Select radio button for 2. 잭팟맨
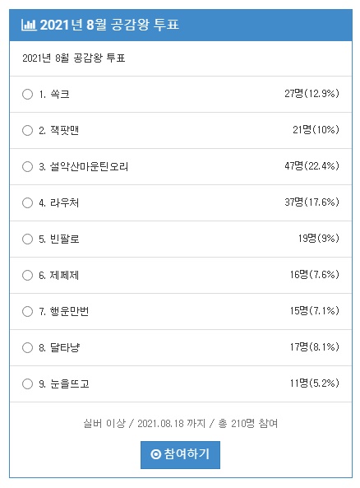 [x=27, y=130]
